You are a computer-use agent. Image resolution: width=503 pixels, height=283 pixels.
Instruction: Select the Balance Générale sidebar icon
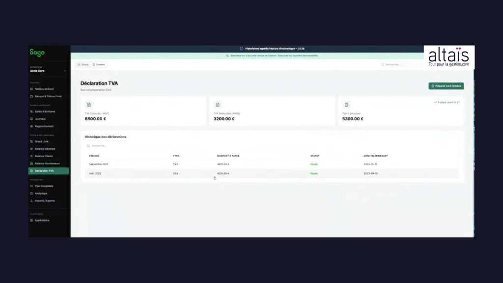31,148
